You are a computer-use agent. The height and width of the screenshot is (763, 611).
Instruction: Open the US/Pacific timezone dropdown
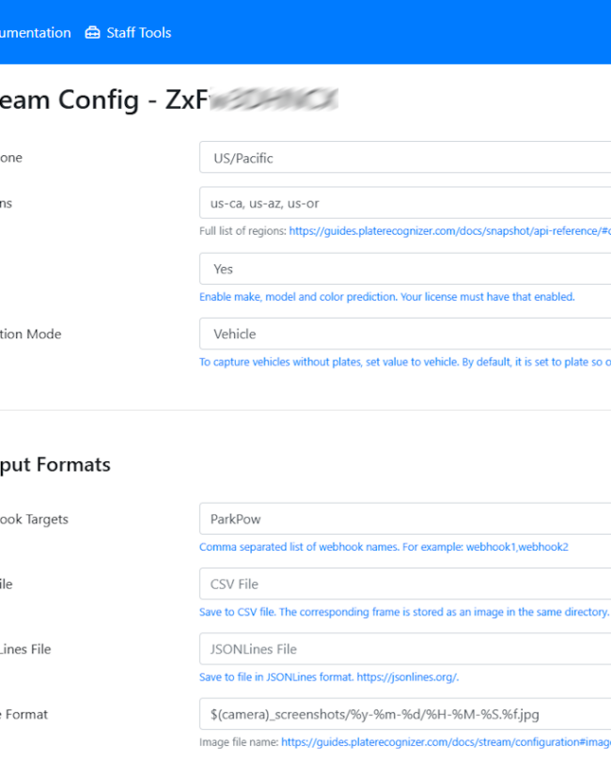point(405,158)
